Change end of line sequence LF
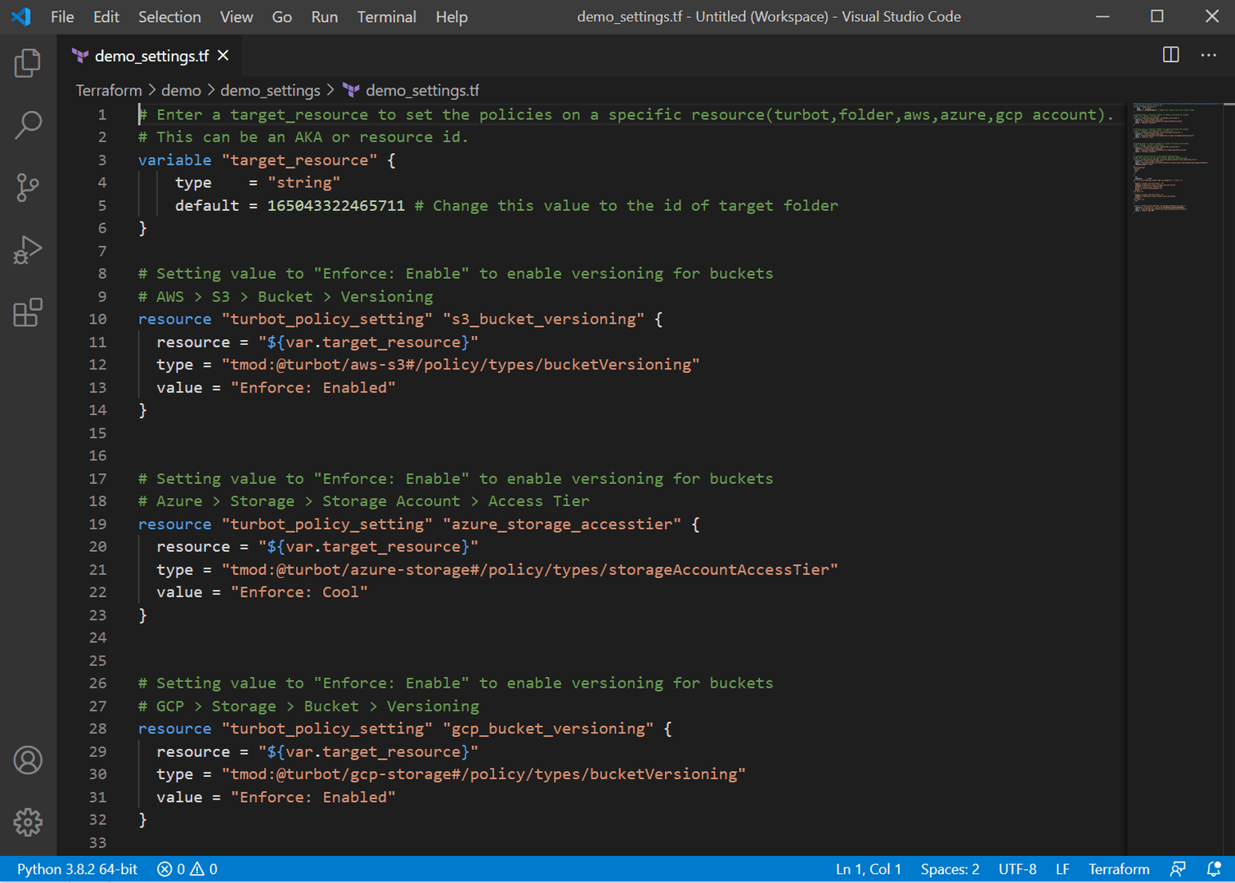Screen dimensions: 1235x883 (x=1062, y=869)
